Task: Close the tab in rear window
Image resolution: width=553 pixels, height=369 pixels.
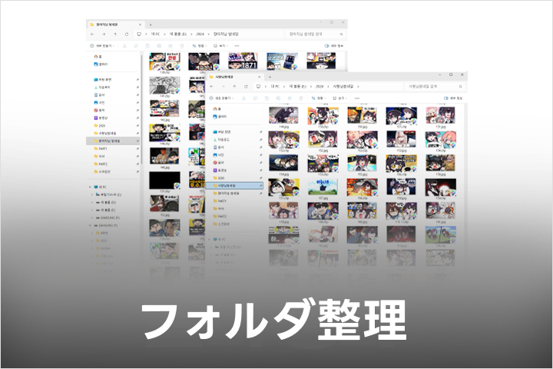Action: 140,25
